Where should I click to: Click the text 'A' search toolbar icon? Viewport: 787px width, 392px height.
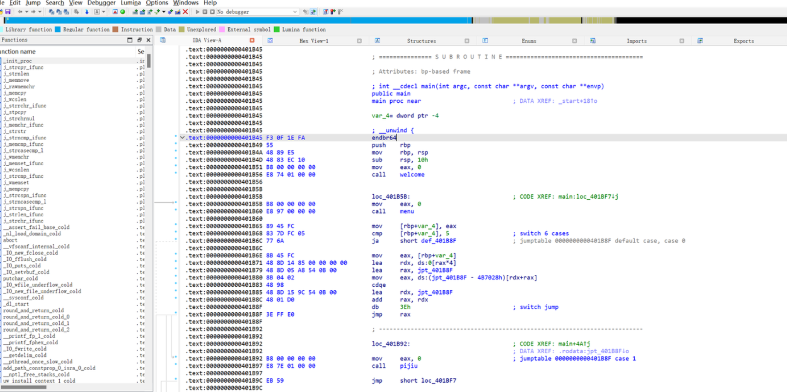(97, 12)
